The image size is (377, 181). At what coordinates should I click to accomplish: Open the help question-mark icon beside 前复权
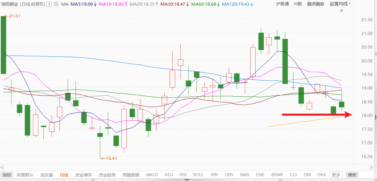pyautogui.click(x=49, y=4)
